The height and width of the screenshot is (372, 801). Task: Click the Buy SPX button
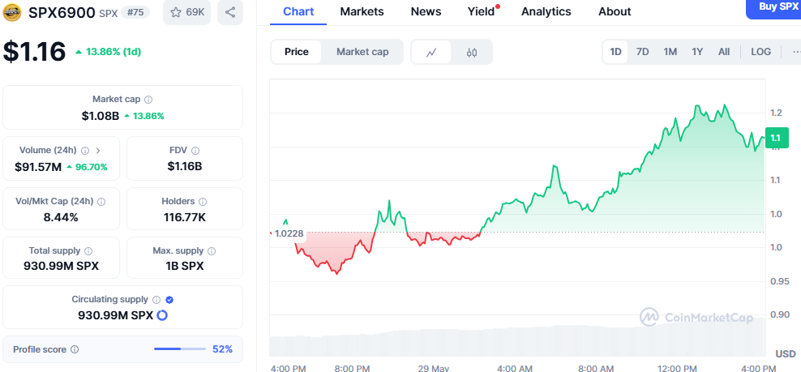tap(775, 7)
